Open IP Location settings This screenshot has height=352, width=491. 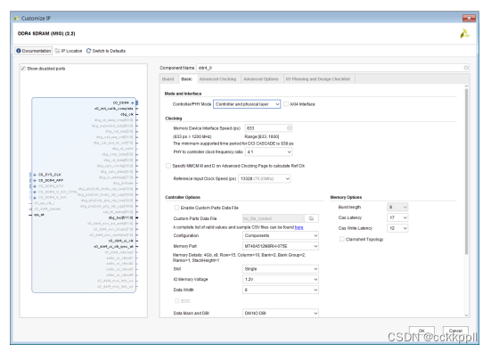[69, 51]
